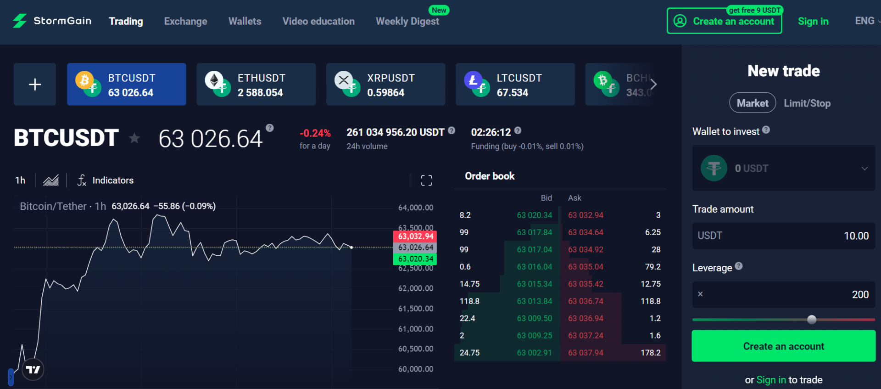
Task: Open chart type selector icon
Action: tap(51, 180)
